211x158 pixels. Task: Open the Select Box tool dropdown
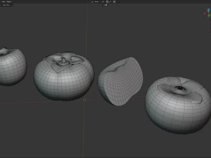7,5
